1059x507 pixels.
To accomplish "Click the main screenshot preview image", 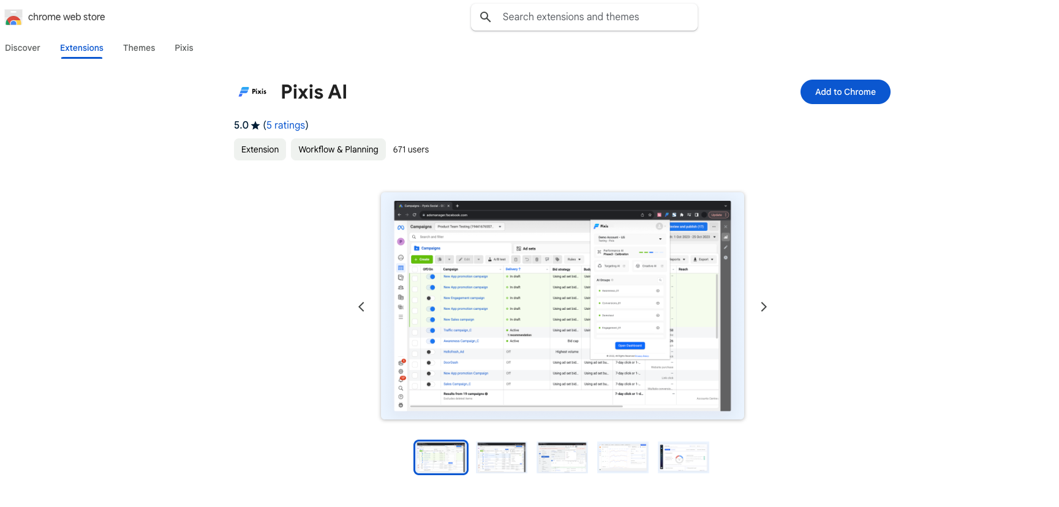I will (x=562, y=306).
